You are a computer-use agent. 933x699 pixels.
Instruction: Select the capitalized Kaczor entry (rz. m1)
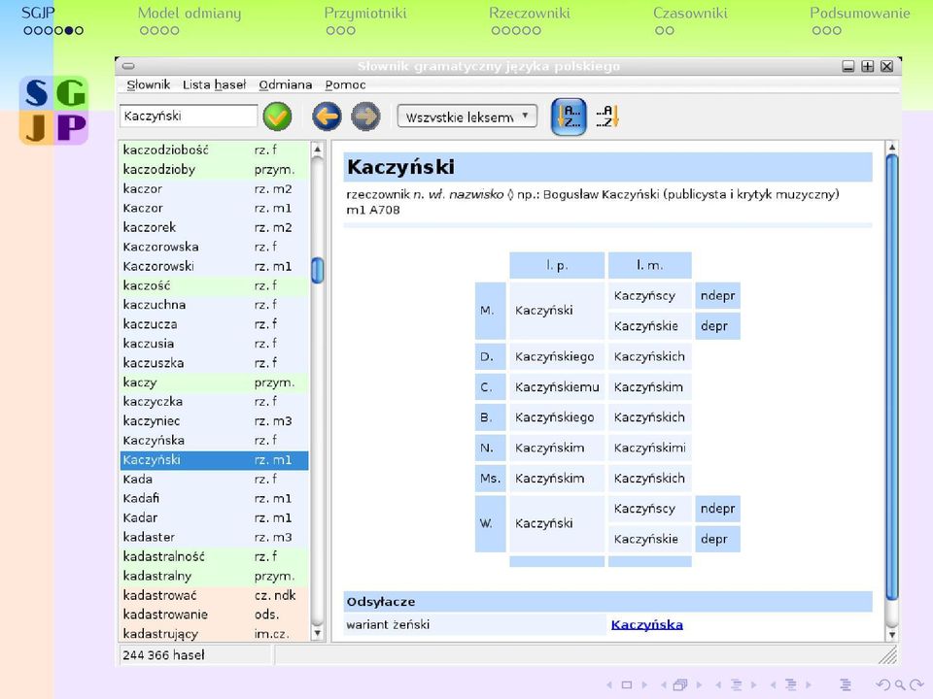214,208
